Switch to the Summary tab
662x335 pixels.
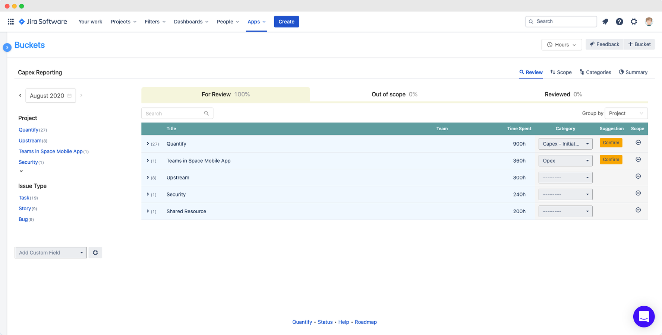[x=633, y=72]
